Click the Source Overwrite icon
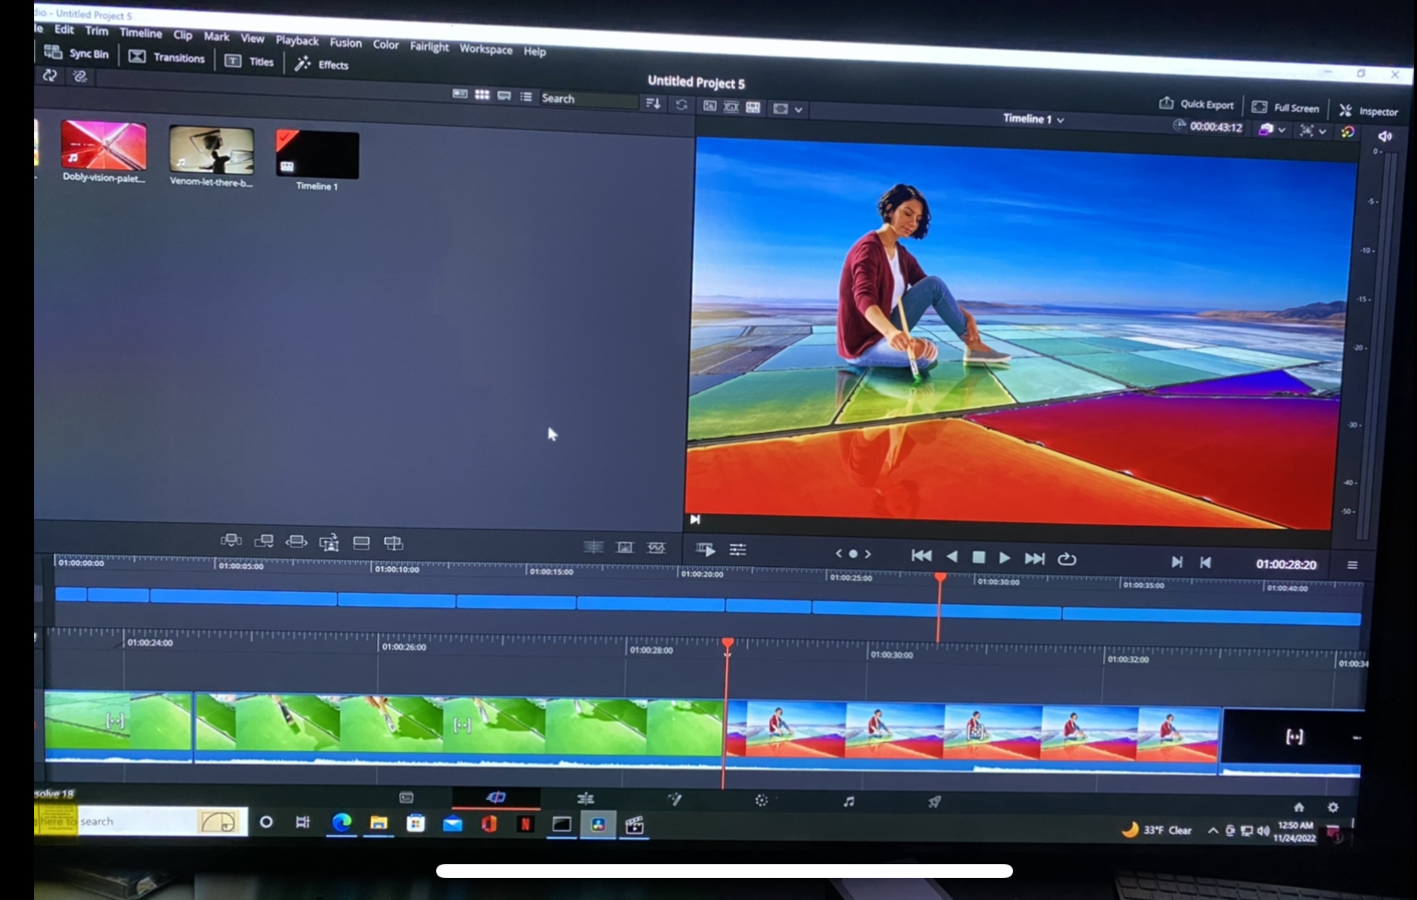The image size is (1417, 900). coord(394,543)
